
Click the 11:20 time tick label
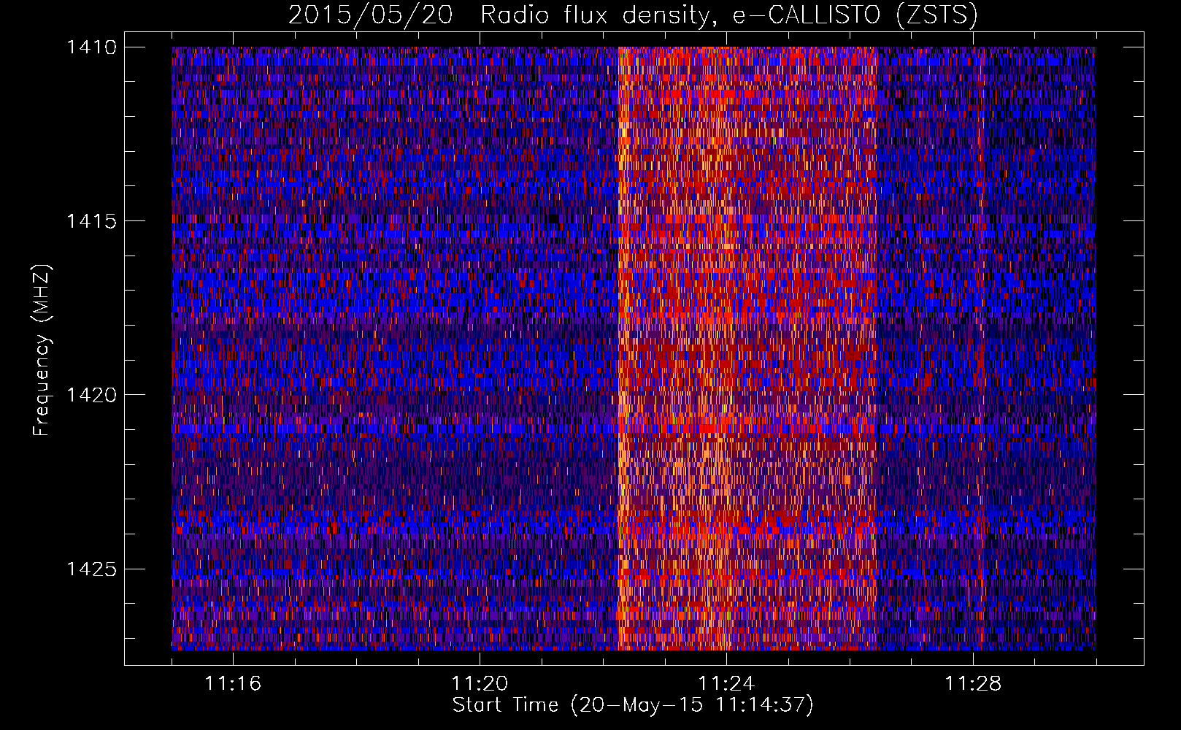pyautogui.click(x=480, y=683)
